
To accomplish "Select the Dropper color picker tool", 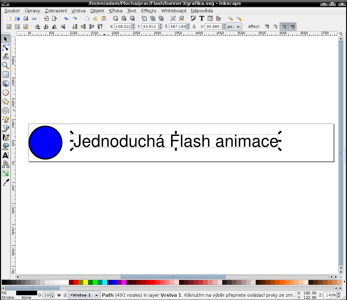I will (x=5, y=182).
